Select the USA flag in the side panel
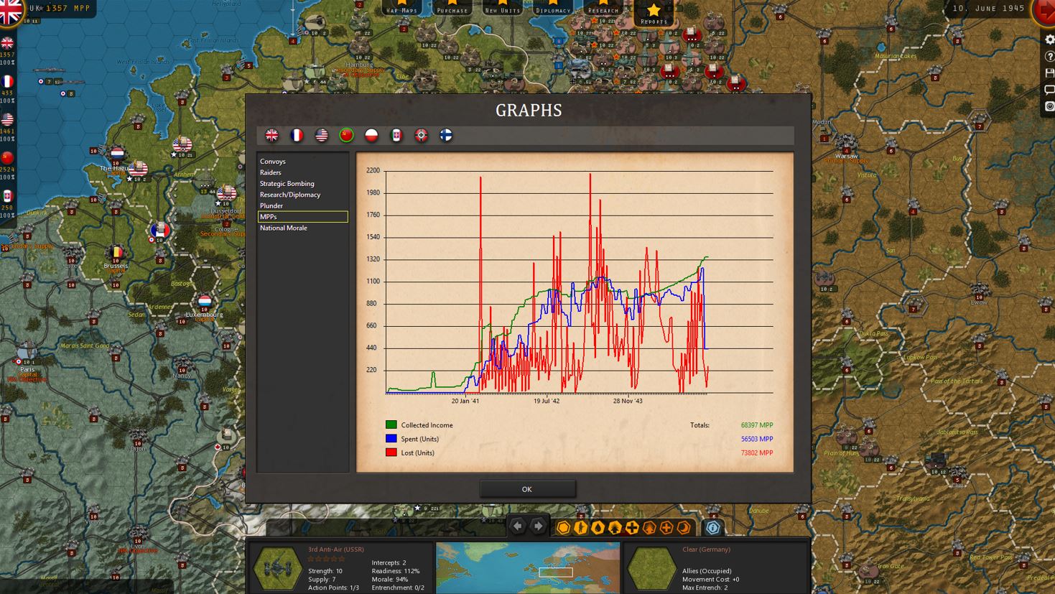 click(7, 119)
